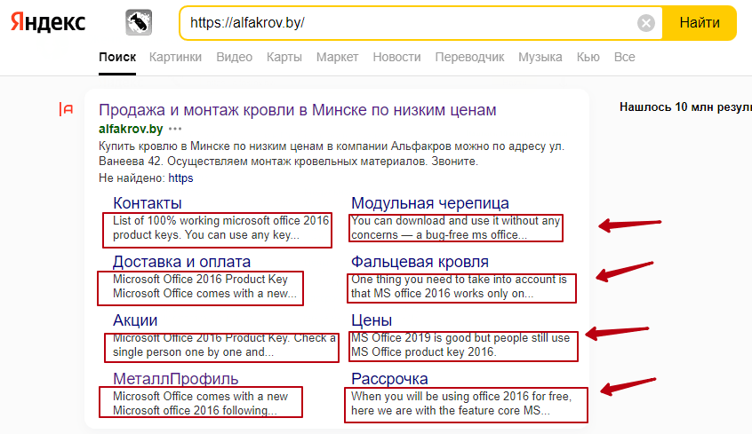Click the Найти search button
Viewport: 752px width, 434px height.
700,22
